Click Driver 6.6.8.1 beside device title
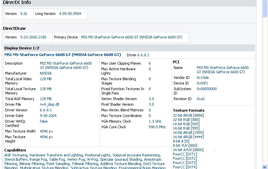 point(138,55)
